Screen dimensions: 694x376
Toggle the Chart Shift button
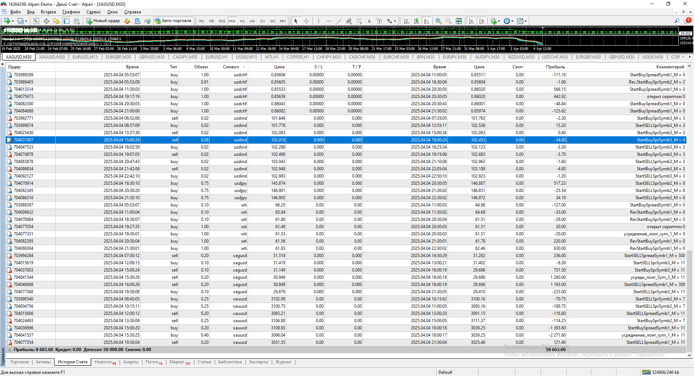click(x=481, y=21)
